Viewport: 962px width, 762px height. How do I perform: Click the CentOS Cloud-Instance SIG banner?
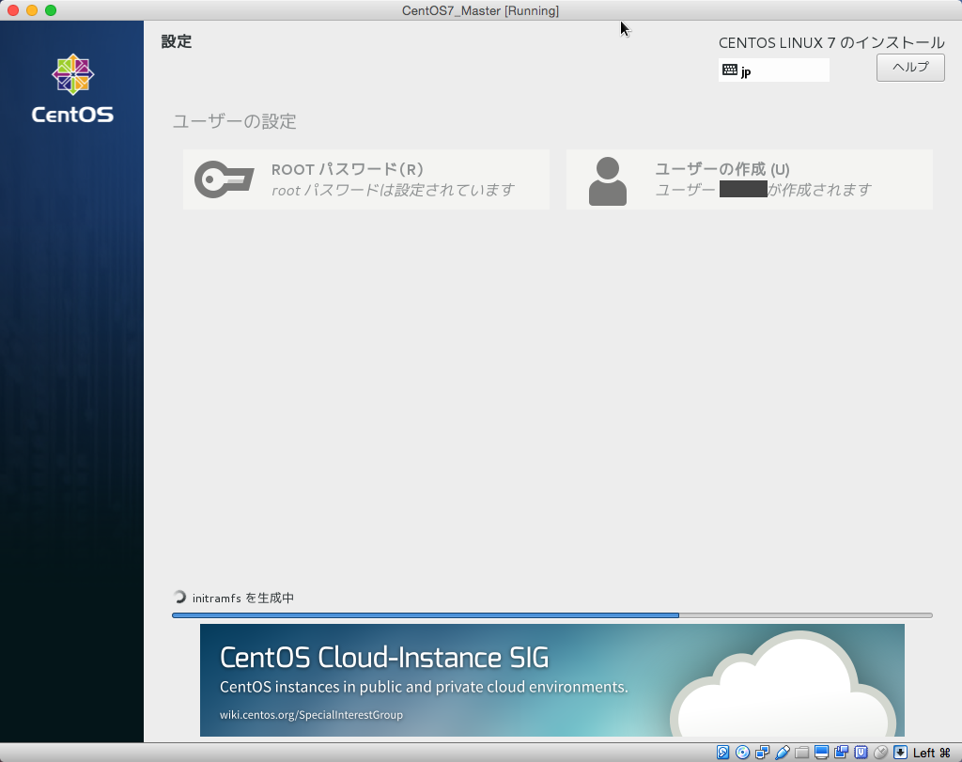552,680
